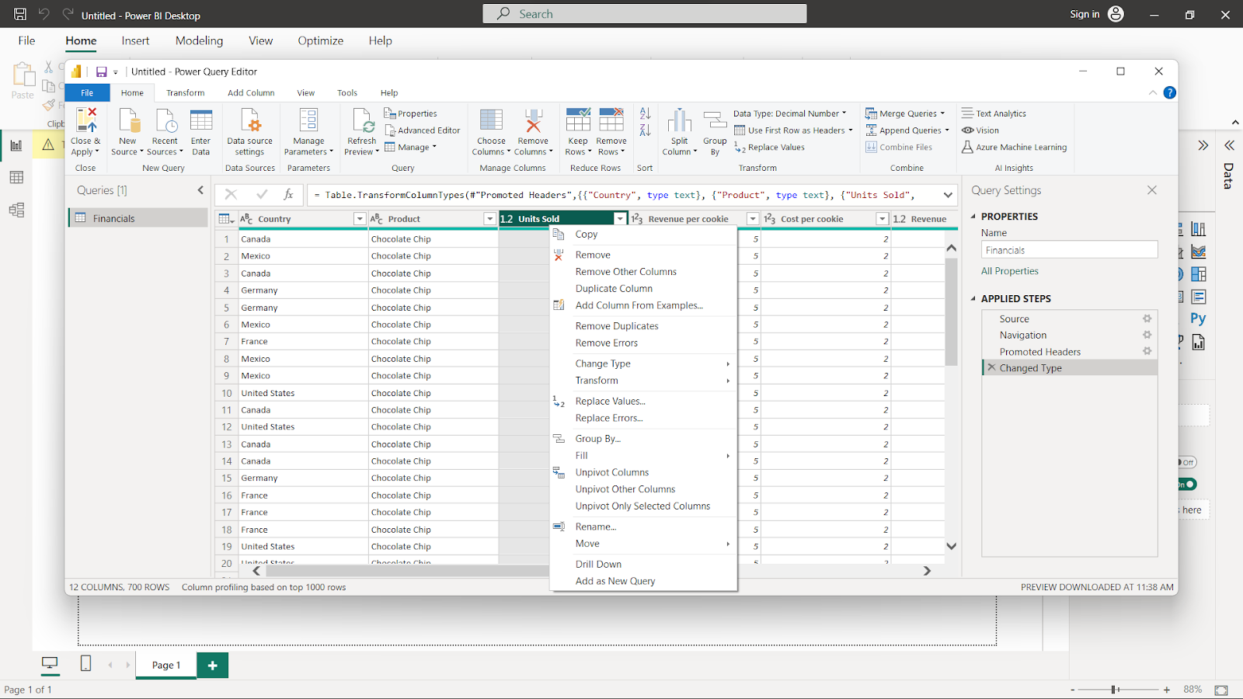Sort ascending with the A-Z icon
Viewport: 1243px width, 699px height.
[x=645, y=113]
